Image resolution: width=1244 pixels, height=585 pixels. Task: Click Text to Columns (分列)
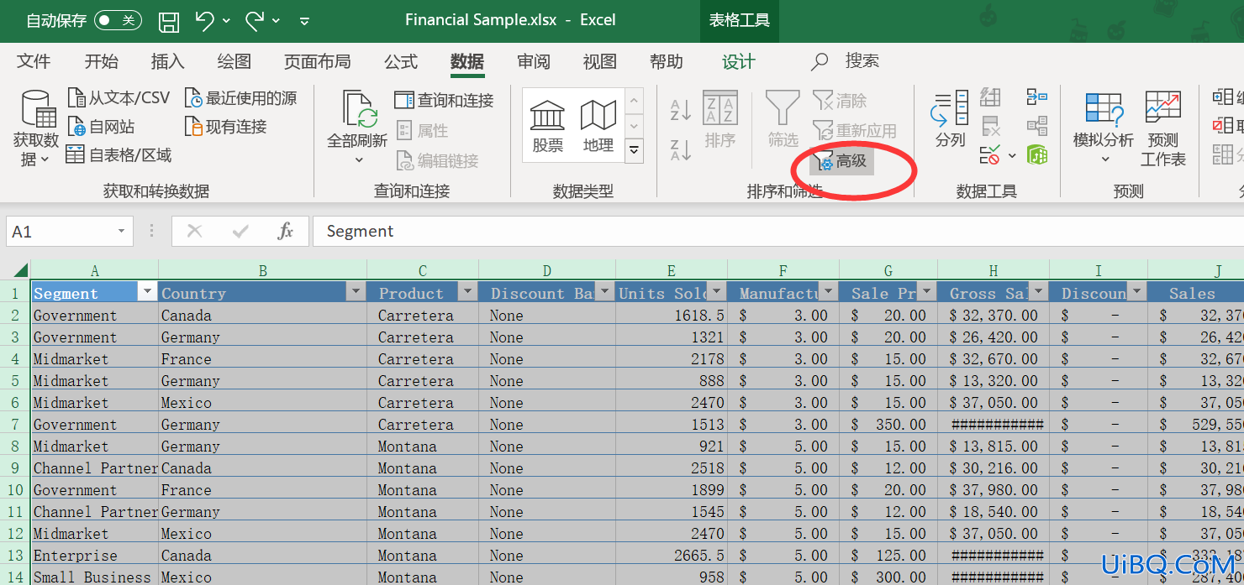click(x=950, y=119)
